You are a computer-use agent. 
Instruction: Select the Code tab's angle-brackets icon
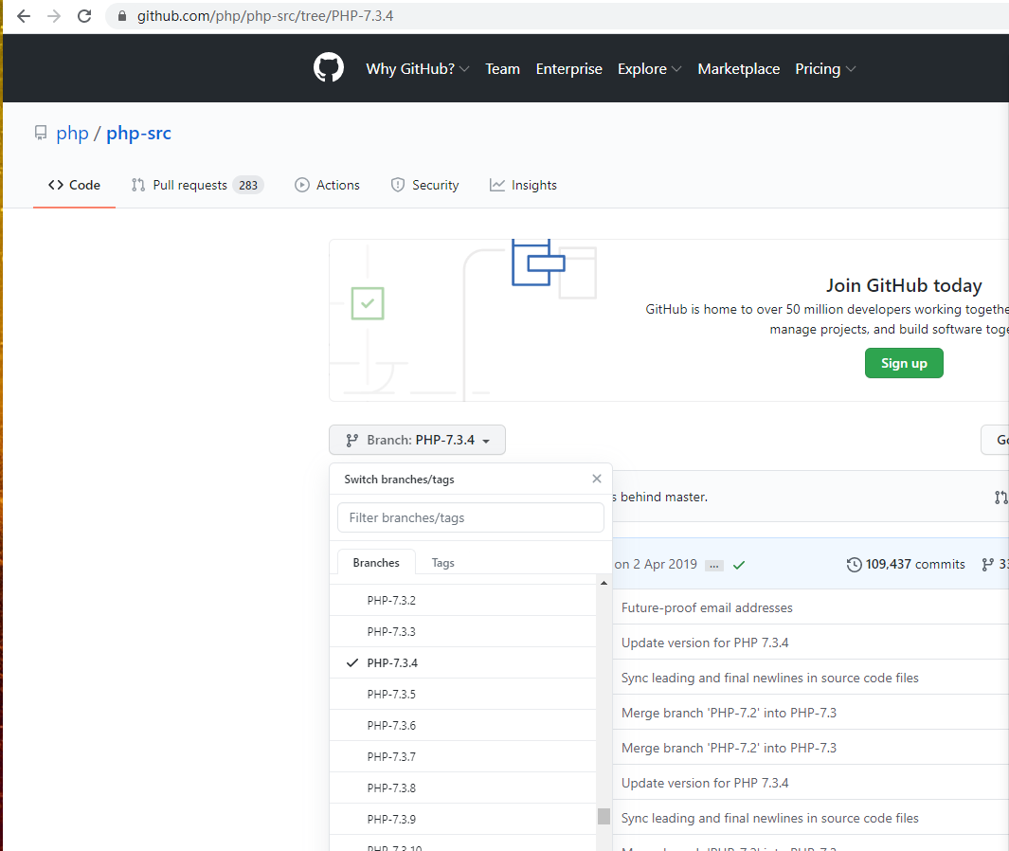coord(55,185)
